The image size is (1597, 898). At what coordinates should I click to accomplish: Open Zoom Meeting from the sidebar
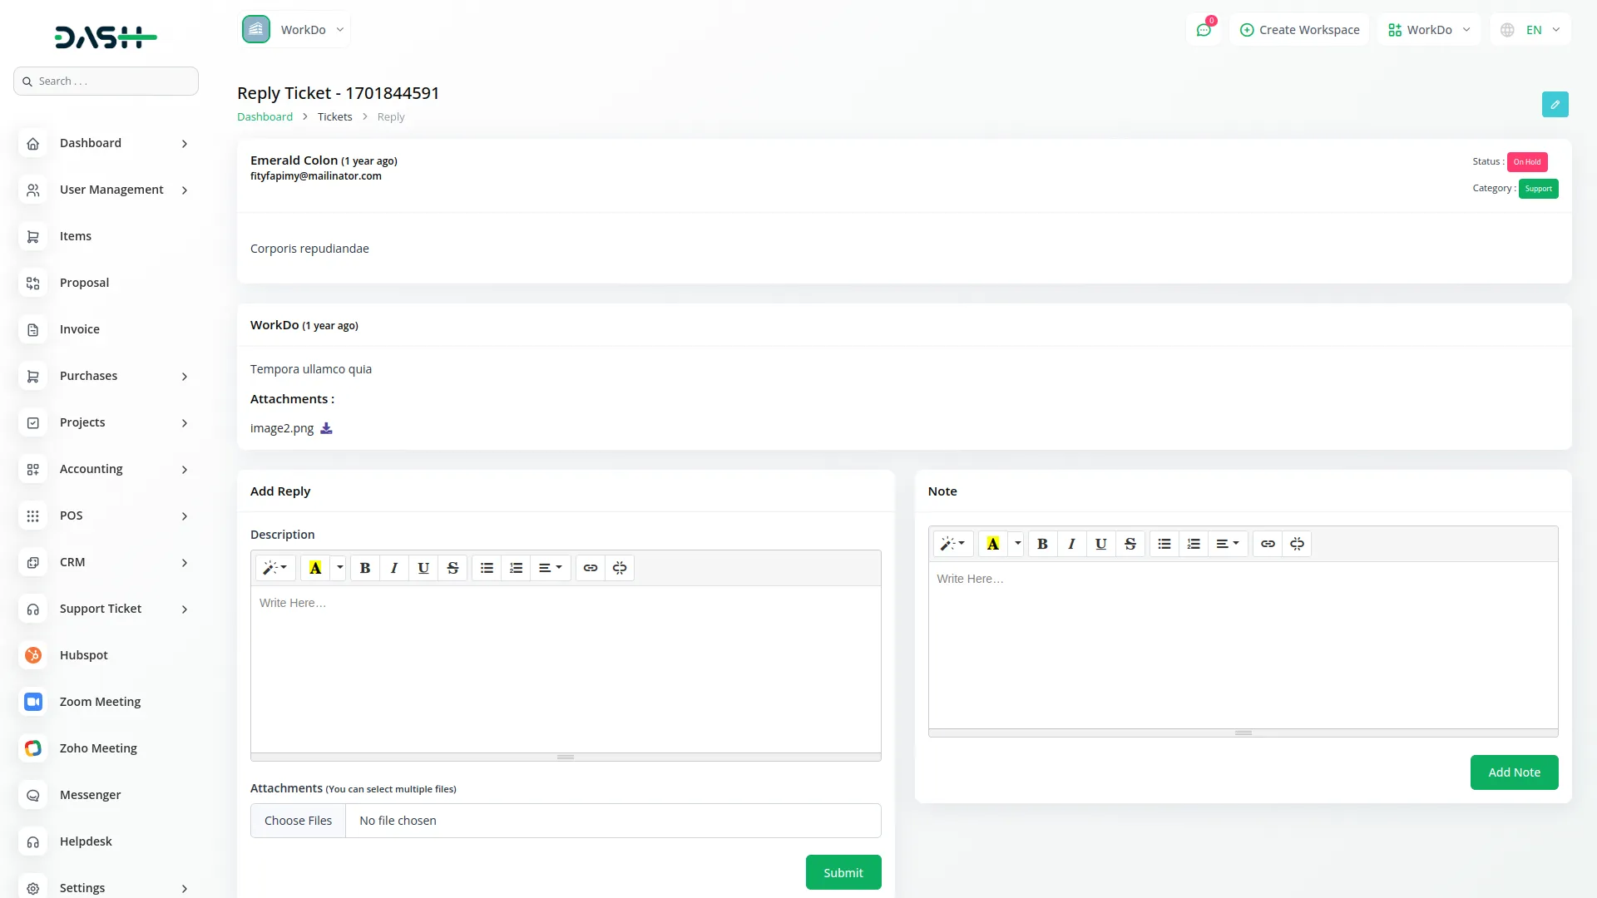click(x=100, y=702)
